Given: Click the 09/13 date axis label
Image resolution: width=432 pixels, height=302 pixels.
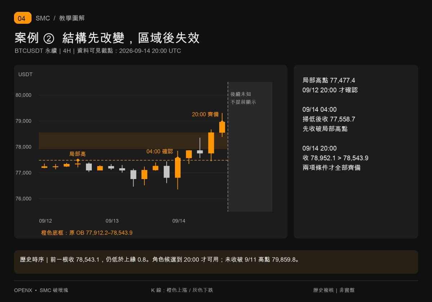Looking at the screenshot, I should tap(112, 221).
